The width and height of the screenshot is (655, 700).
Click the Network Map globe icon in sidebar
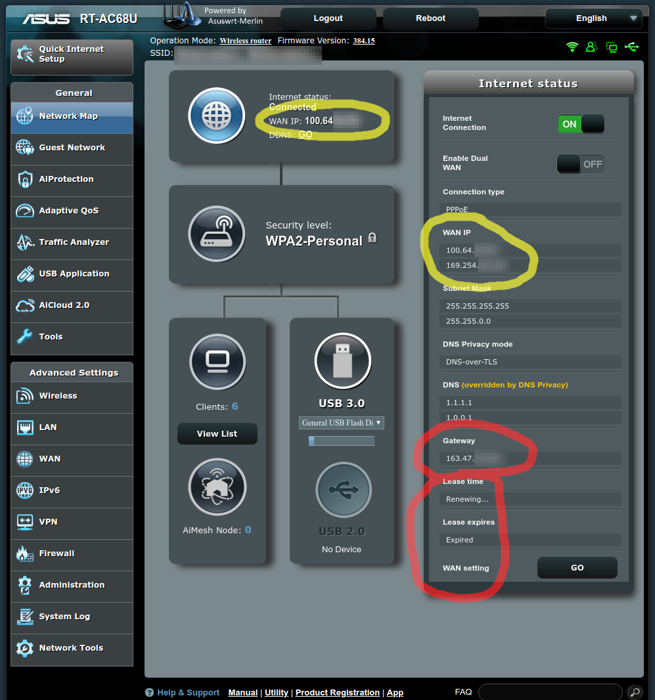[x=24, y=116]
